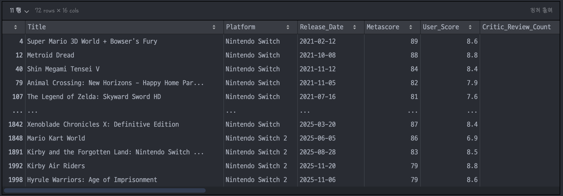Sort the Release_Date column using its arrows

click(x=355, y=27)
